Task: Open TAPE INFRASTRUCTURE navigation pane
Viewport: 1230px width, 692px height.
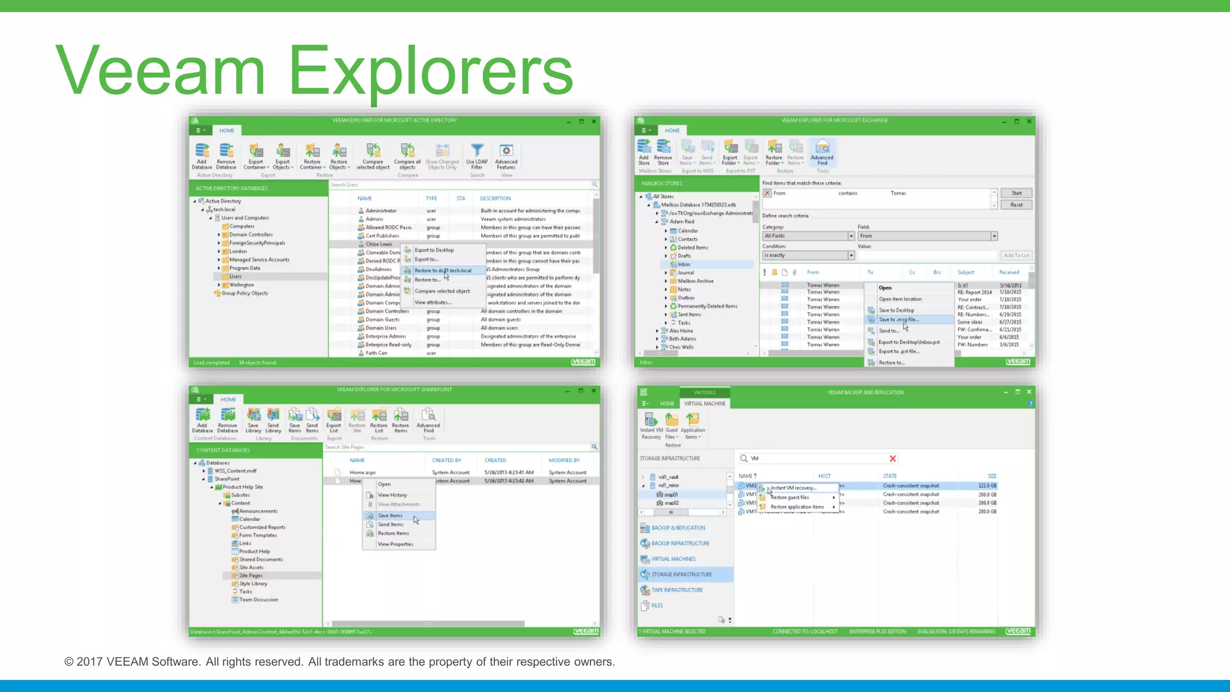Action: click(x=686, y=590)
